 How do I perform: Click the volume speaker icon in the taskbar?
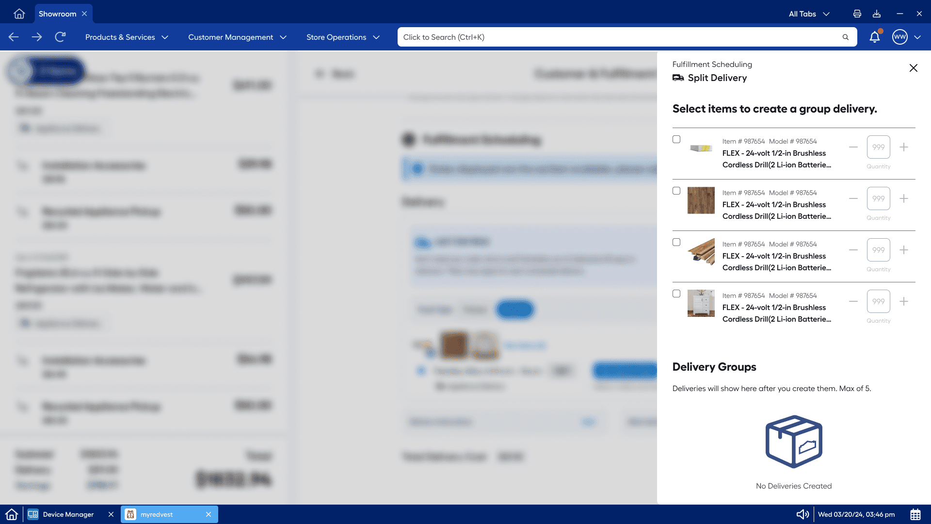tap(803, 514)
